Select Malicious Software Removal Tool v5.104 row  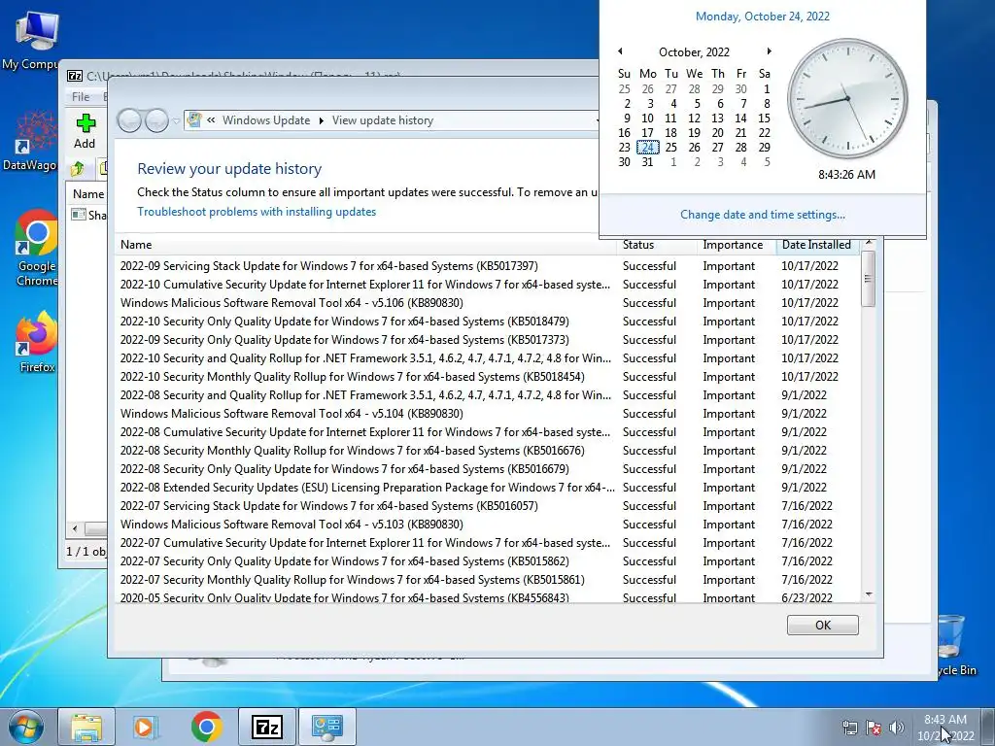[x=487, y=413]
